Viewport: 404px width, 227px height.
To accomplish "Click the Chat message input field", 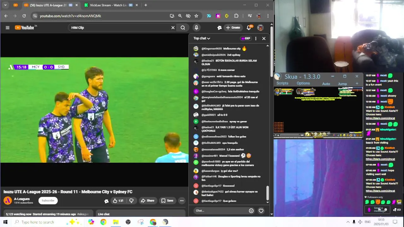I will (220, 211).
